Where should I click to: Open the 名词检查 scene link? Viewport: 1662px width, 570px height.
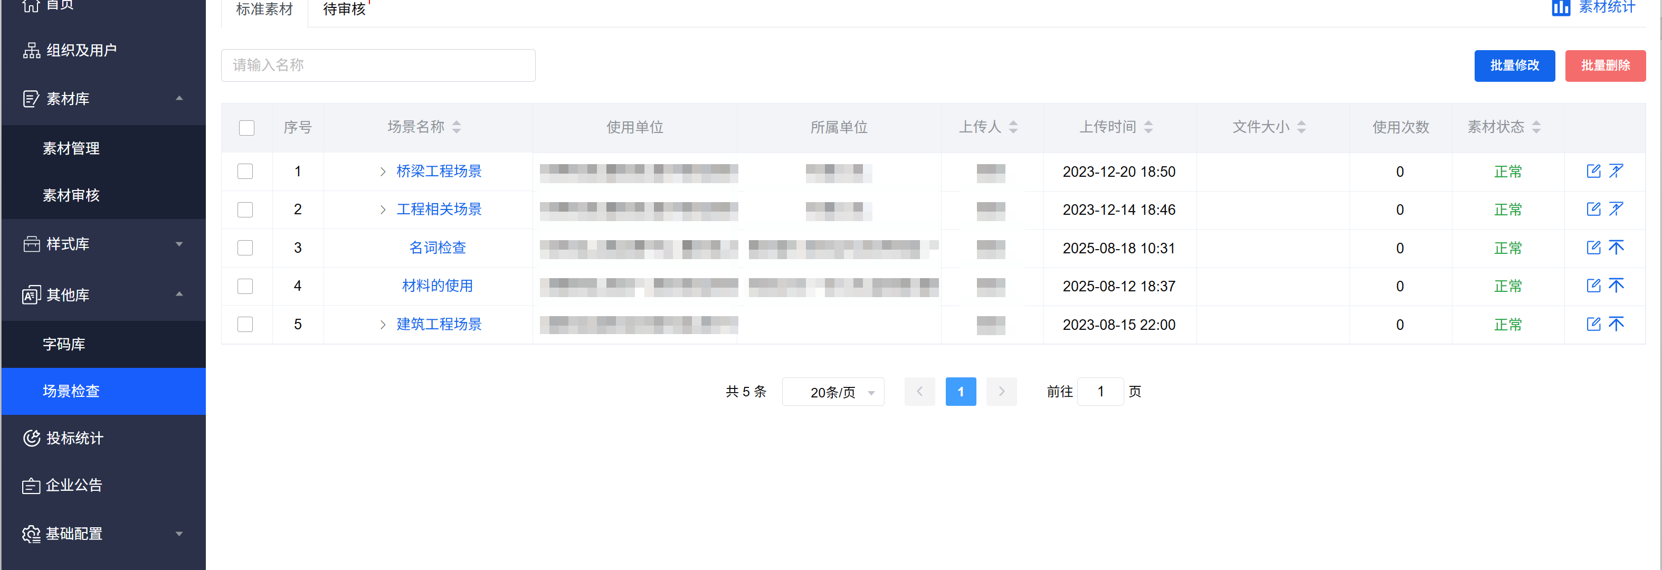438,248
